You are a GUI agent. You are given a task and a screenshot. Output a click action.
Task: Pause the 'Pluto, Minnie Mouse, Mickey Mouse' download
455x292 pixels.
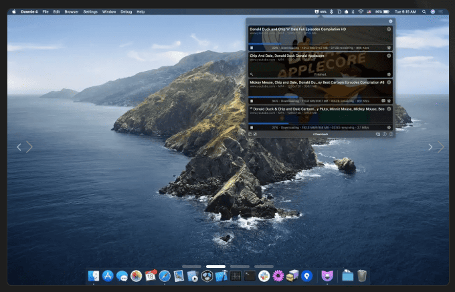pyautogui.click(x=252, y=127)
